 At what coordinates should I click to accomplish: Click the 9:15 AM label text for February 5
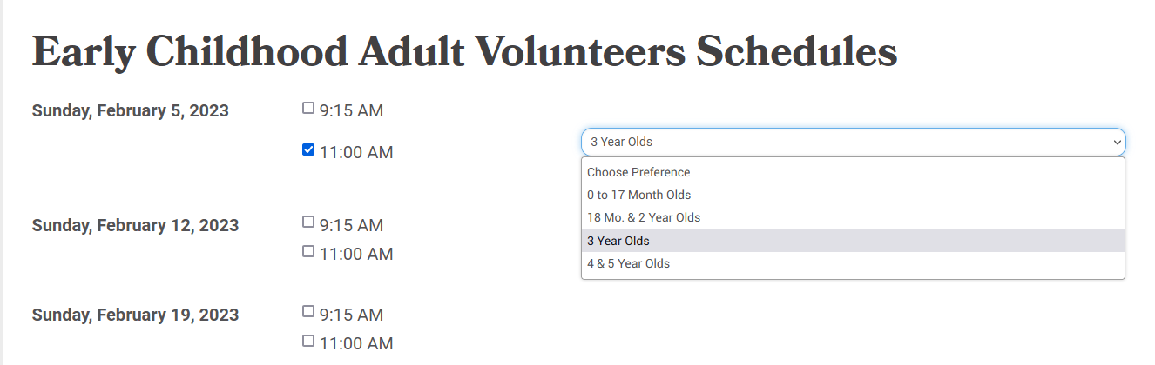point(351,111)
